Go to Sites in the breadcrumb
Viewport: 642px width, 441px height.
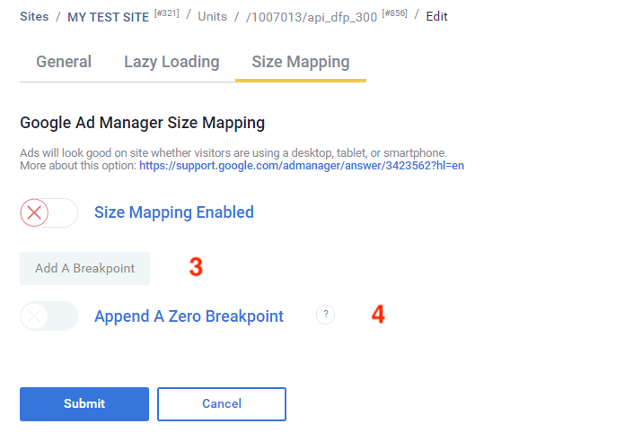tap(34, 16)
